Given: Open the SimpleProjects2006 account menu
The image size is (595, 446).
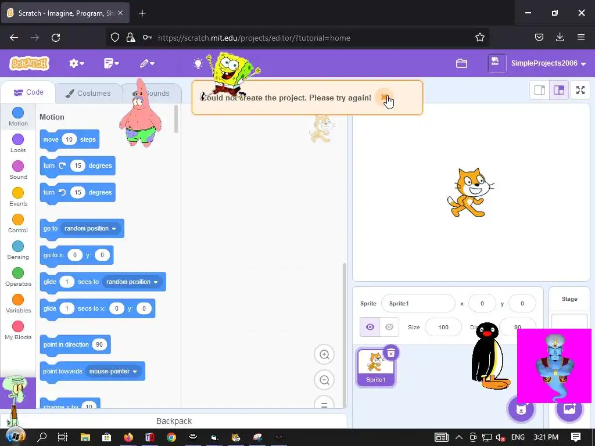Looking at the screenshot, I should pos(549,63).
